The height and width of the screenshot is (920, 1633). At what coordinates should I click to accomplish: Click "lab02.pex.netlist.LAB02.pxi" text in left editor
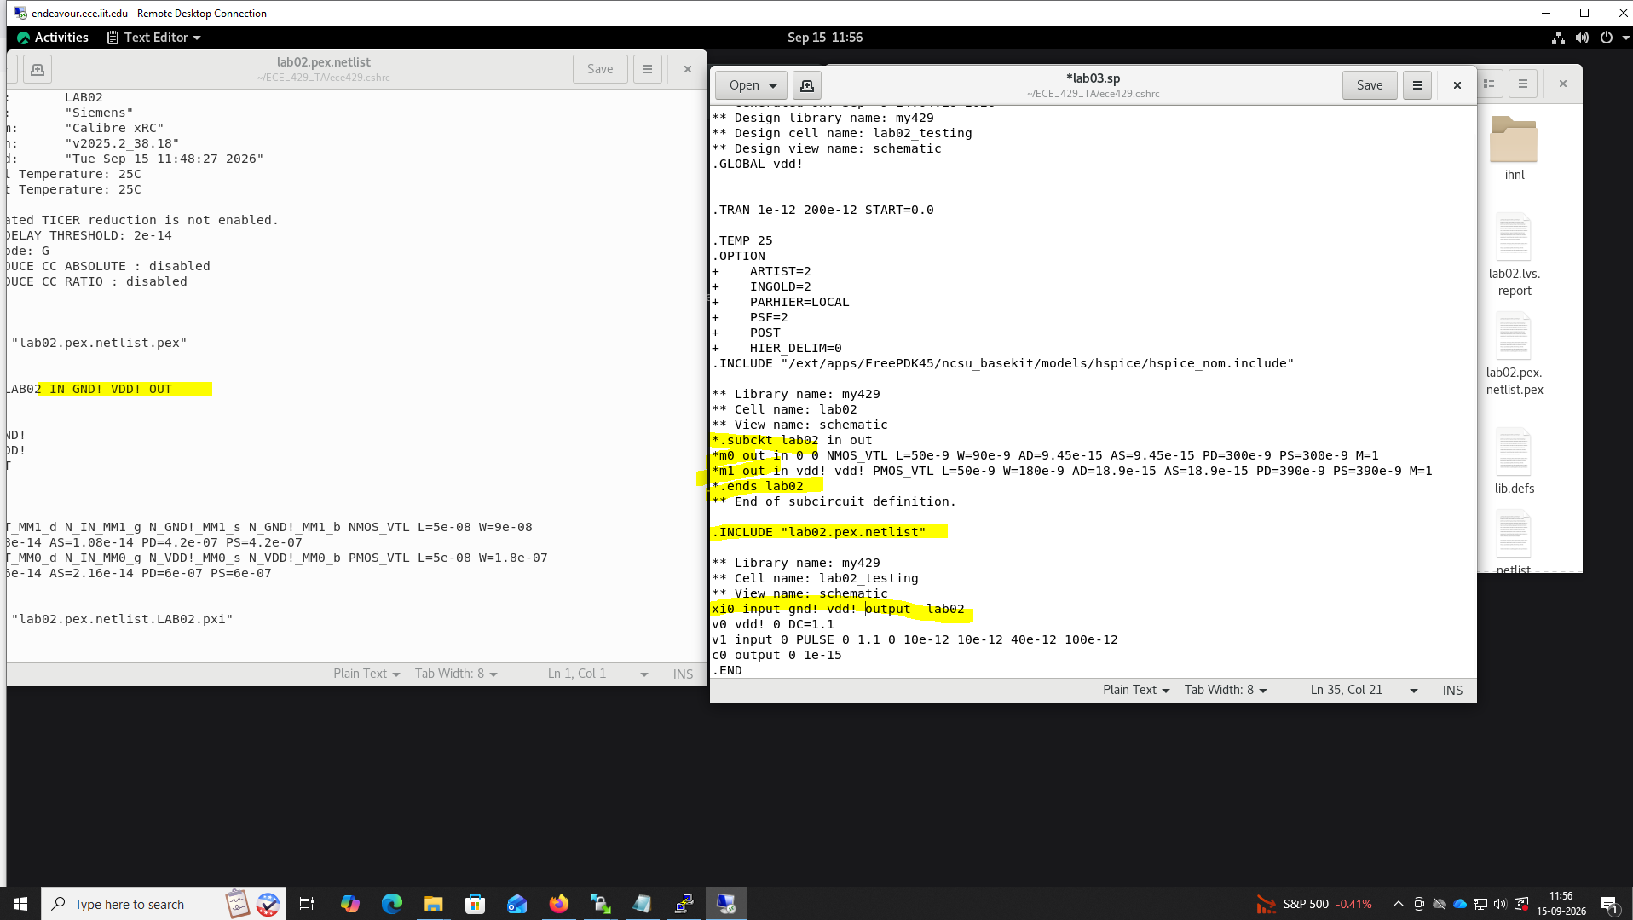(122, 619)
